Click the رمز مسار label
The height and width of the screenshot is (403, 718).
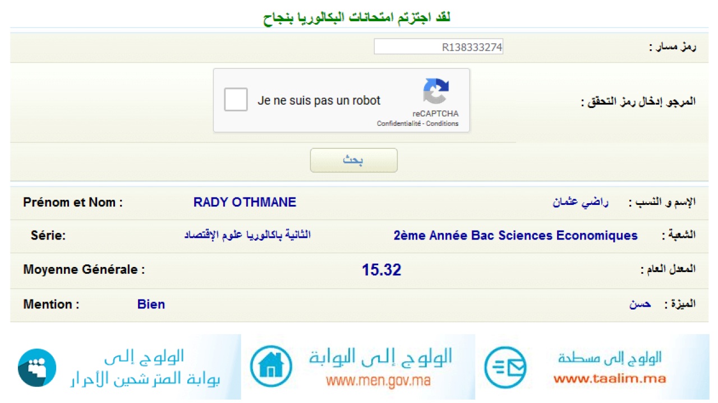[672, 48]
